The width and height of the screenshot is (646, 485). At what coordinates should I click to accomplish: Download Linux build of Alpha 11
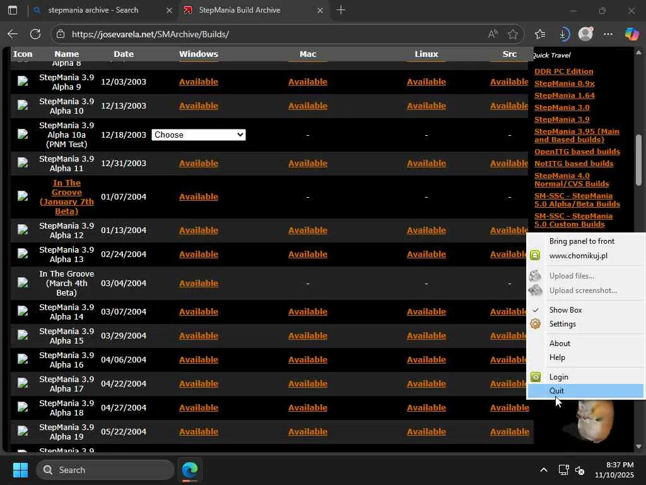point(426,164)
